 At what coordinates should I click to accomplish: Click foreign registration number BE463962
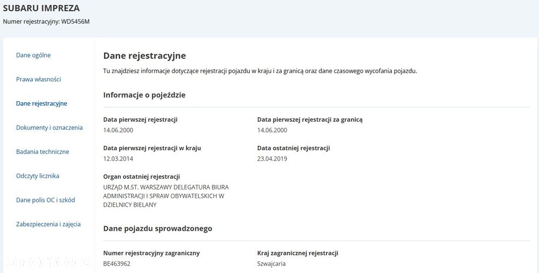click(117, 264)
